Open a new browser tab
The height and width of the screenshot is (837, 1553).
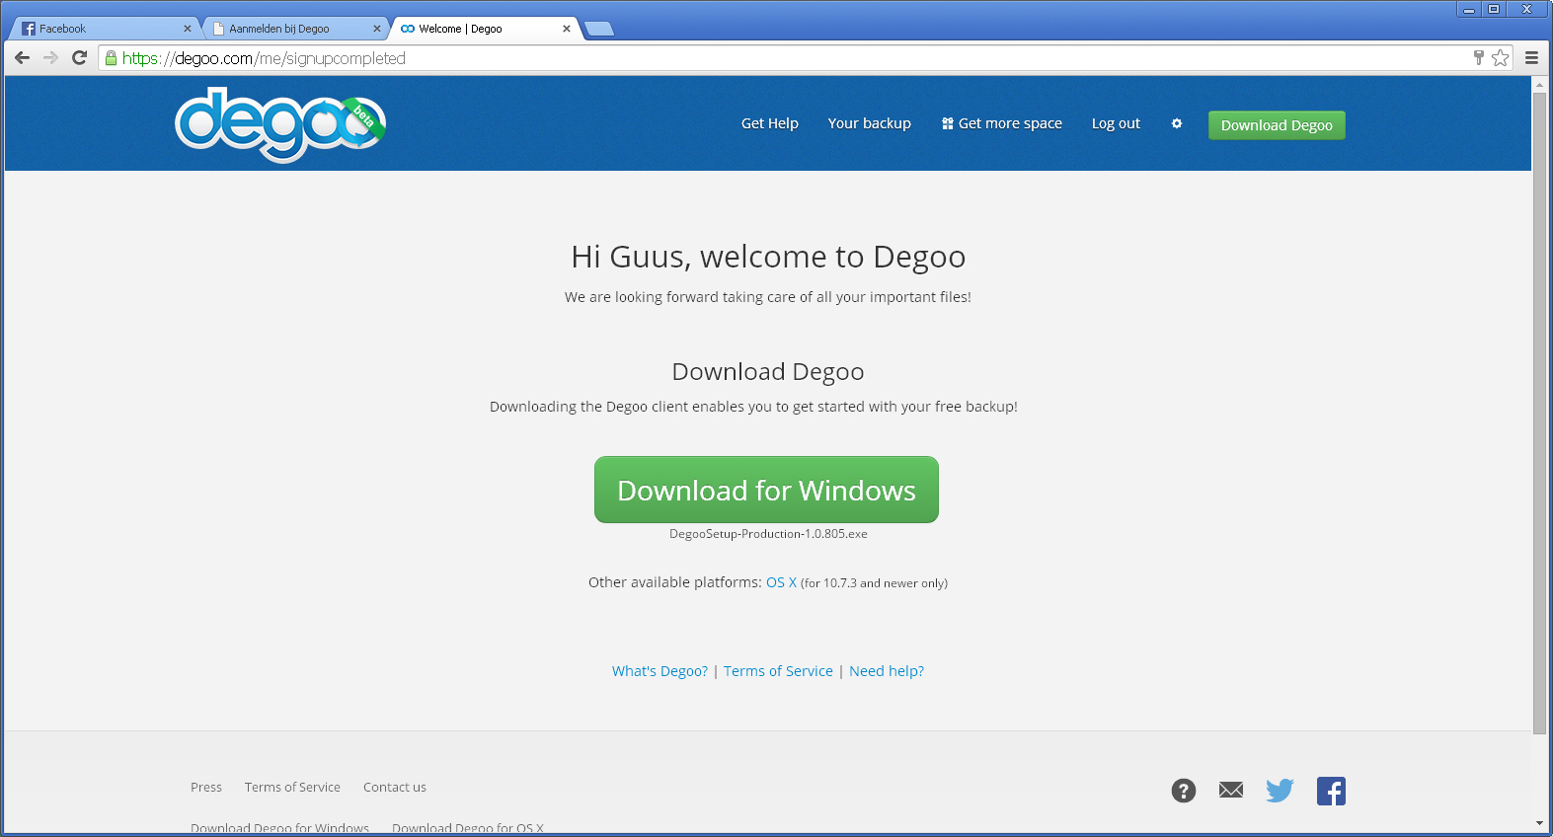pyautogui.click(x=598, y=29)
